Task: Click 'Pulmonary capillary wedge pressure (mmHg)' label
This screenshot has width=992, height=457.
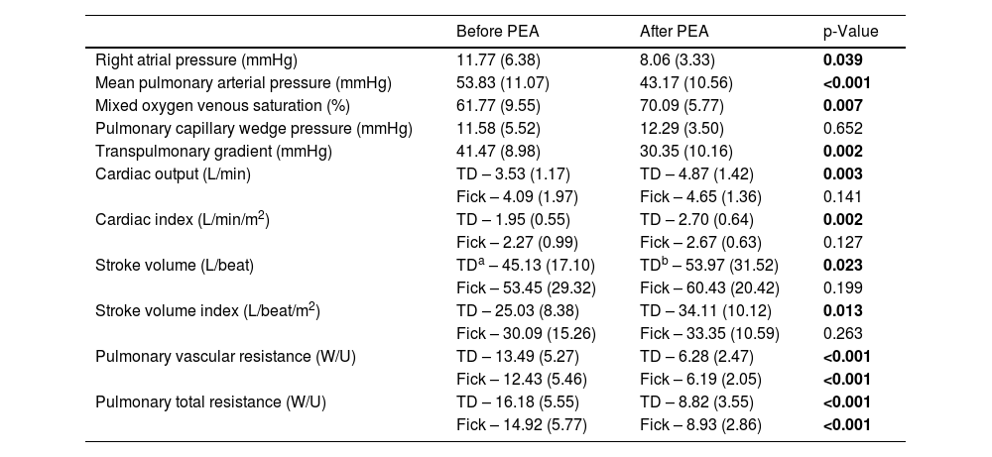Action: (254, 128)
